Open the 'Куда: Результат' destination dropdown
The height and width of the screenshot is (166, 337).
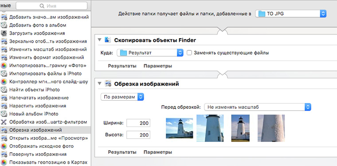(x=150, y=53)
